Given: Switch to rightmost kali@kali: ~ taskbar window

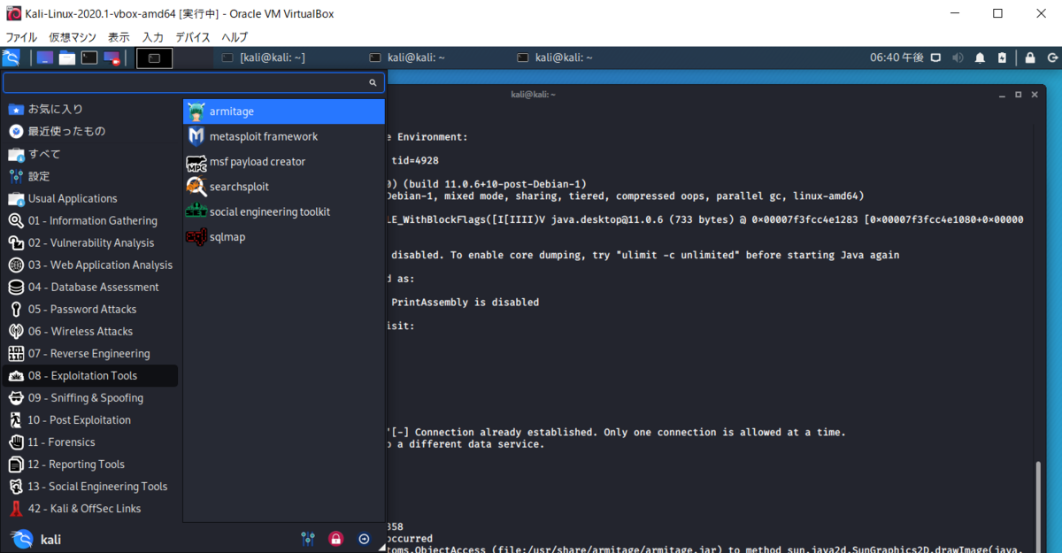Looking at the screenshot, I should [x=554, y=58].
